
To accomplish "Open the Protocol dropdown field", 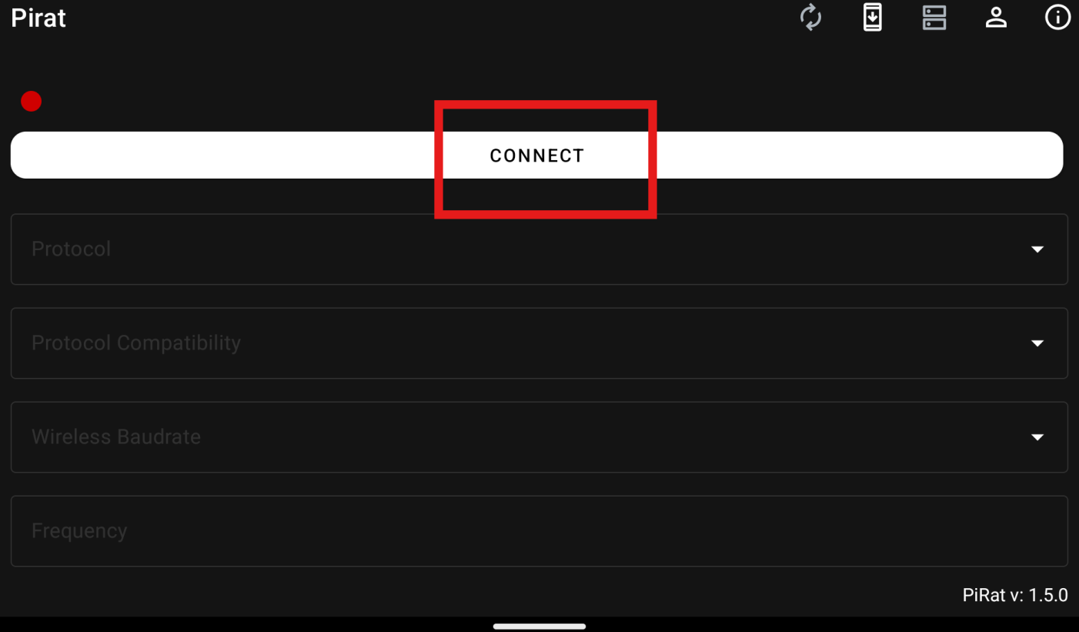I will click(x=539, y=249).
